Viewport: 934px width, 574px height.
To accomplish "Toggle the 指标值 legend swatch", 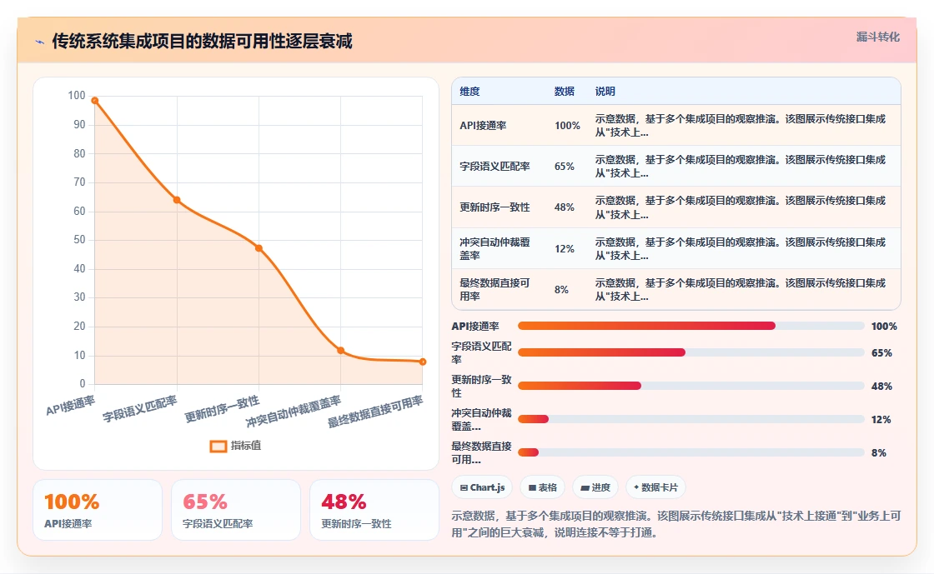I will click(218, 446).
